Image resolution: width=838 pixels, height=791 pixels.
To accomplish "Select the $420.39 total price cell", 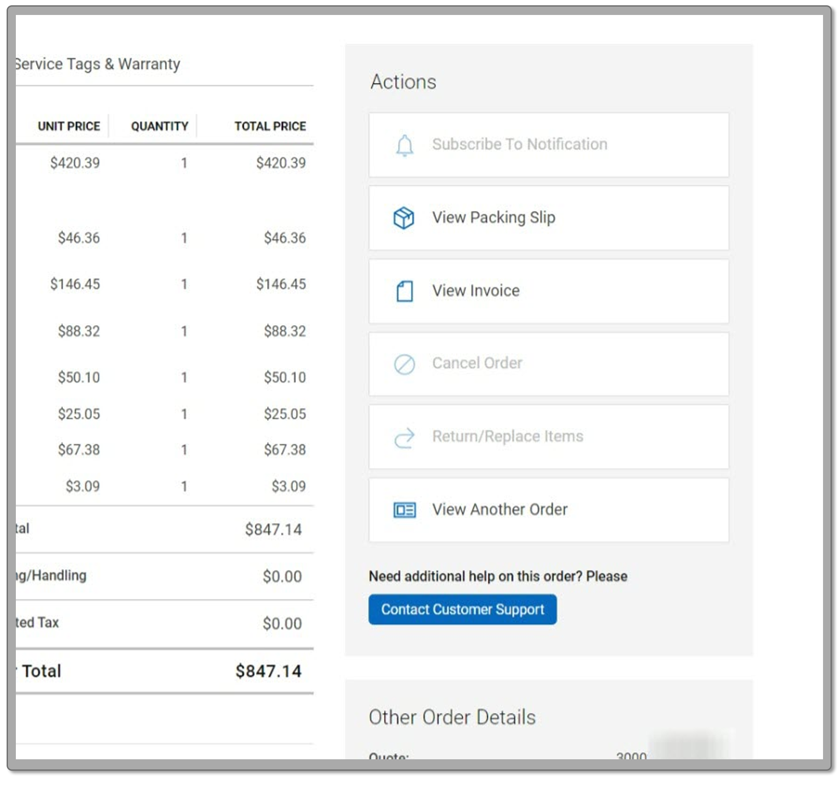I will (281, 163).
